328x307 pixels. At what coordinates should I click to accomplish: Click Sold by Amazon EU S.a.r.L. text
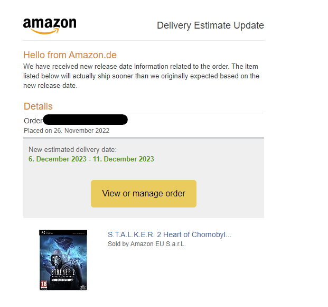tap(147, 244)
